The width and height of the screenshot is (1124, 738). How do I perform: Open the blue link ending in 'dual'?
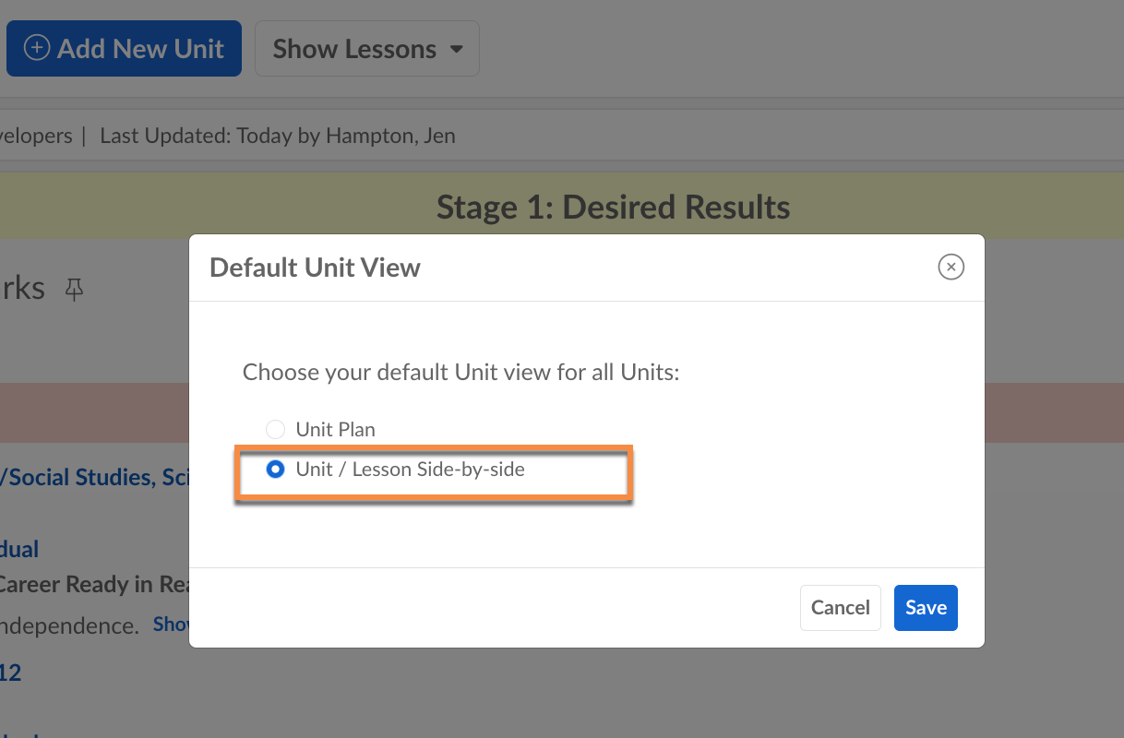tap(18, 550)
